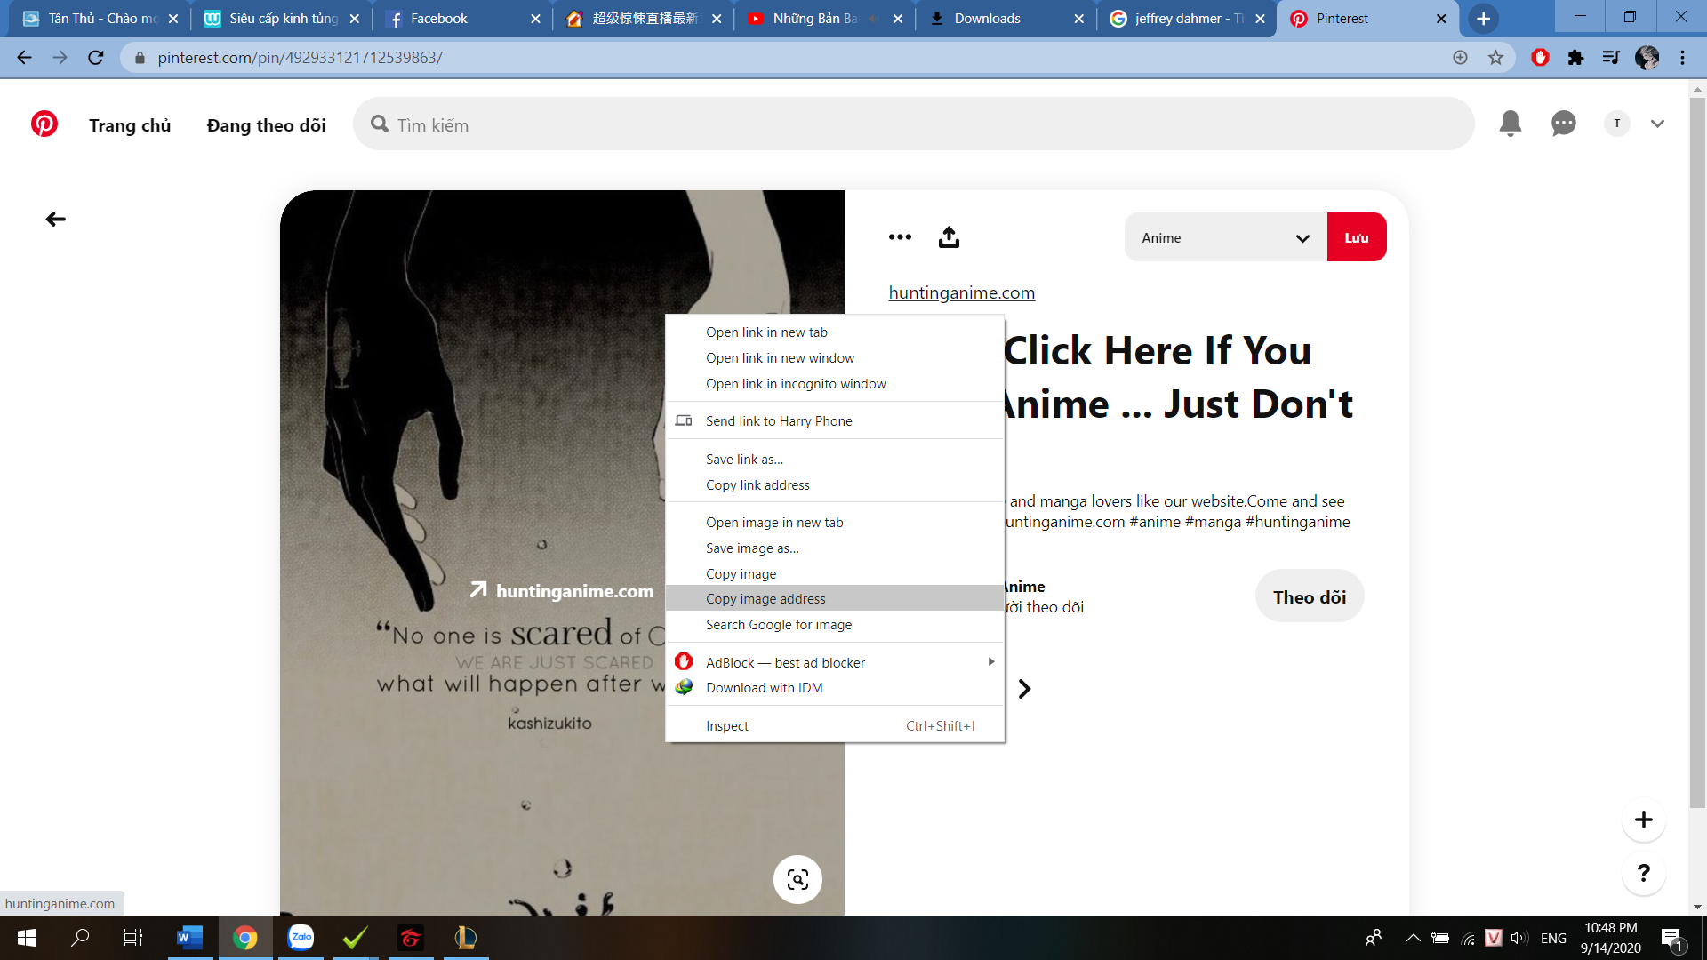The height and width of the screenshot is (960, 1707).
Task: Open the messages chat bubble icon
Action: click(1563, 124)
